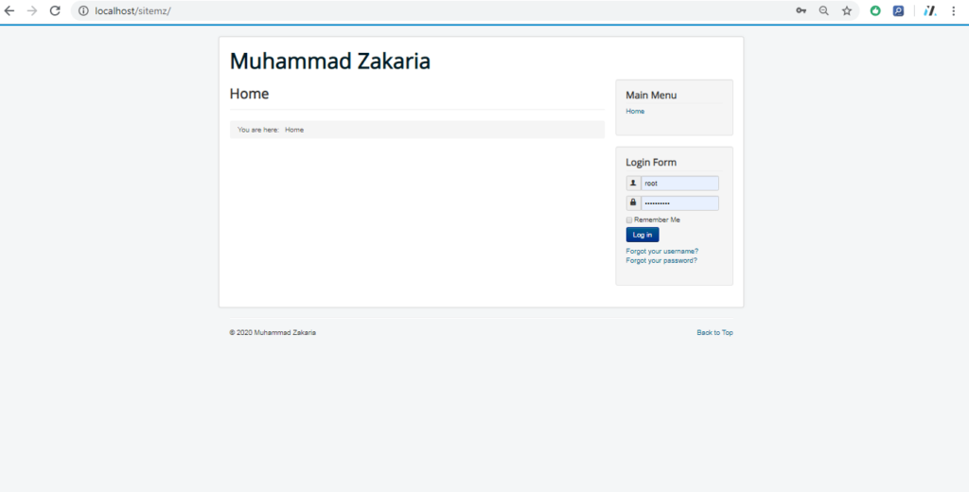969x492 pixels.
Task: Click the zoom magnifier icon
Action: point(824,10)
